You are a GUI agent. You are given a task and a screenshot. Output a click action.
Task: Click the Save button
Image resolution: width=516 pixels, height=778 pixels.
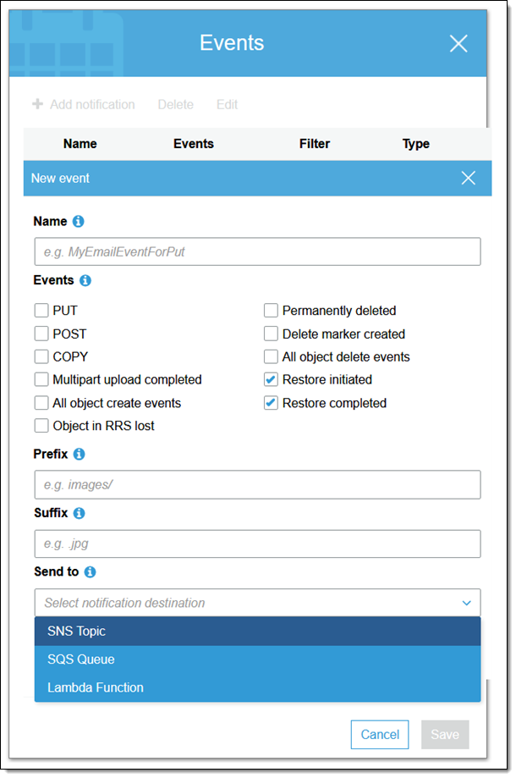[x=445, y=735]
